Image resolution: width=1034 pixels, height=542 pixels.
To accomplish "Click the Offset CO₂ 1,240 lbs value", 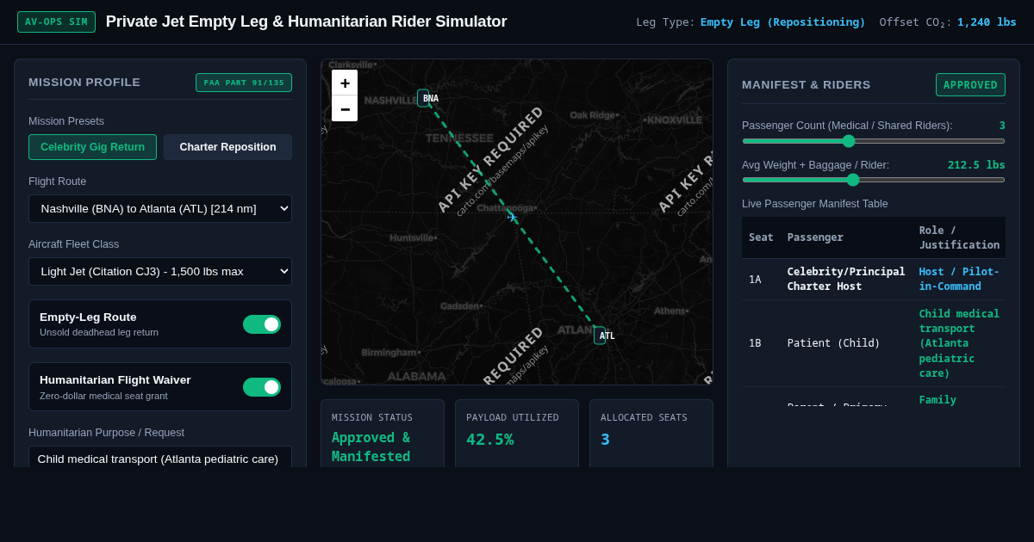I will point(987,22).
